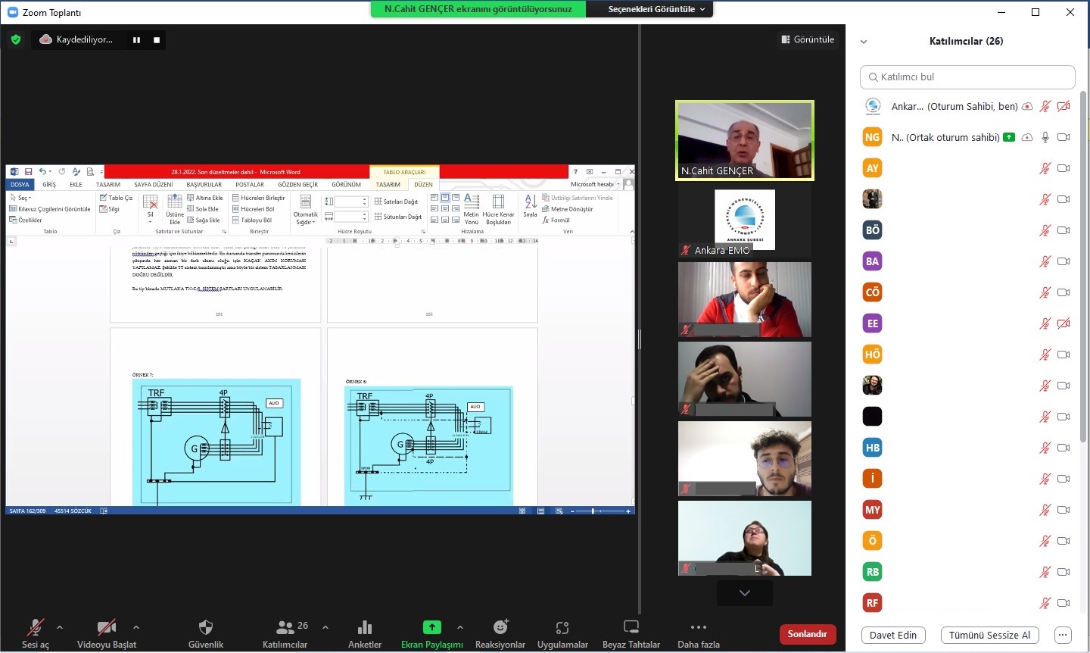Click muted mic icon in RF row
This screenshot has width=1090, height=653.
click(x=1045, y=603)
